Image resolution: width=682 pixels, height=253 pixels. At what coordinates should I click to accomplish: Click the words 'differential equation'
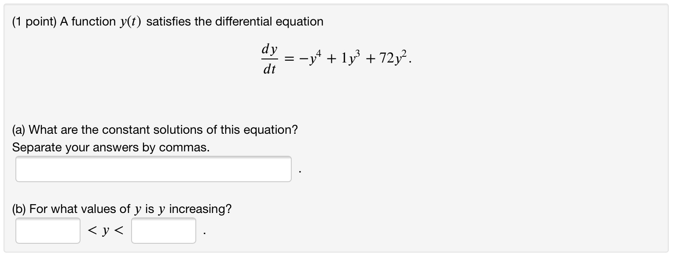[x=269, y=22]
